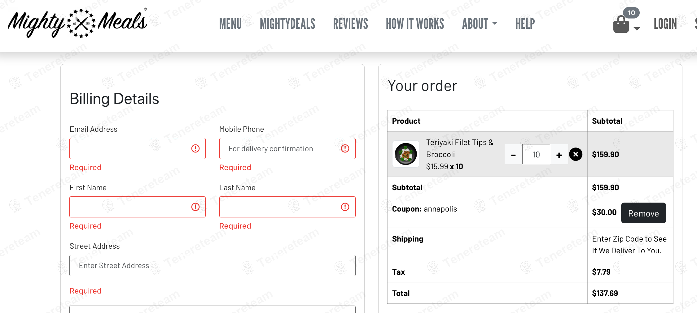
Task: Click the Mobile Phone error icon
Action: (x=345, y=149)
